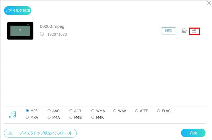Choose FLAC output format
This screenshot has width=212, height=140.
(158, 111)
